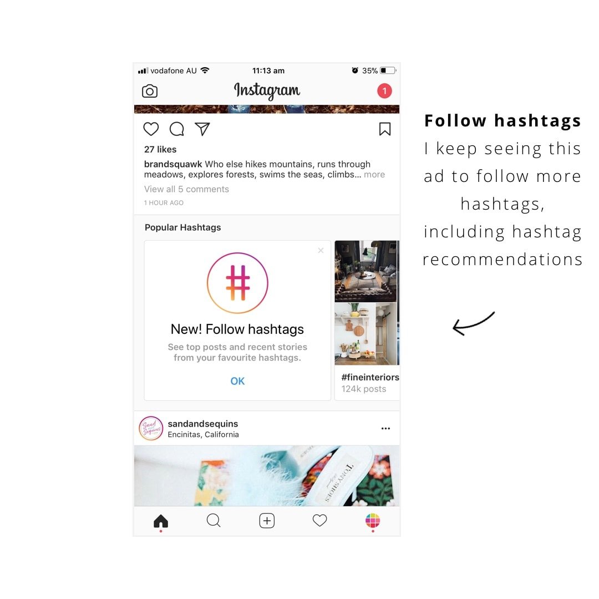The width and height of the screenshot is (599, 599).
Task: Tap the brandsquawk username in caption
Action: pos(172,164)
